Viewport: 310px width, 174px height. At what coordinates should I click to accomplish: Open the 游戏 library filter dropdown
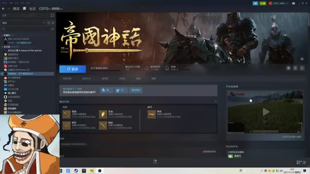23,23
